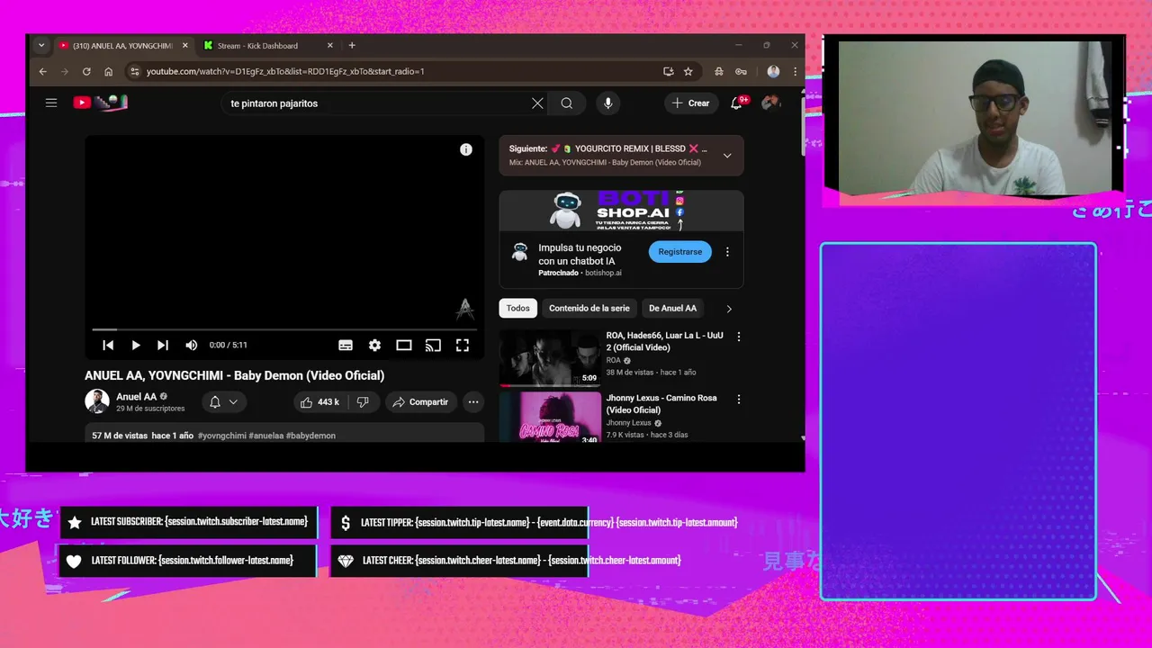Open ROA, Hades66, Luar La L title
Image resolution: width=1152 pixels, height=648 pixels.
[665, 341]
